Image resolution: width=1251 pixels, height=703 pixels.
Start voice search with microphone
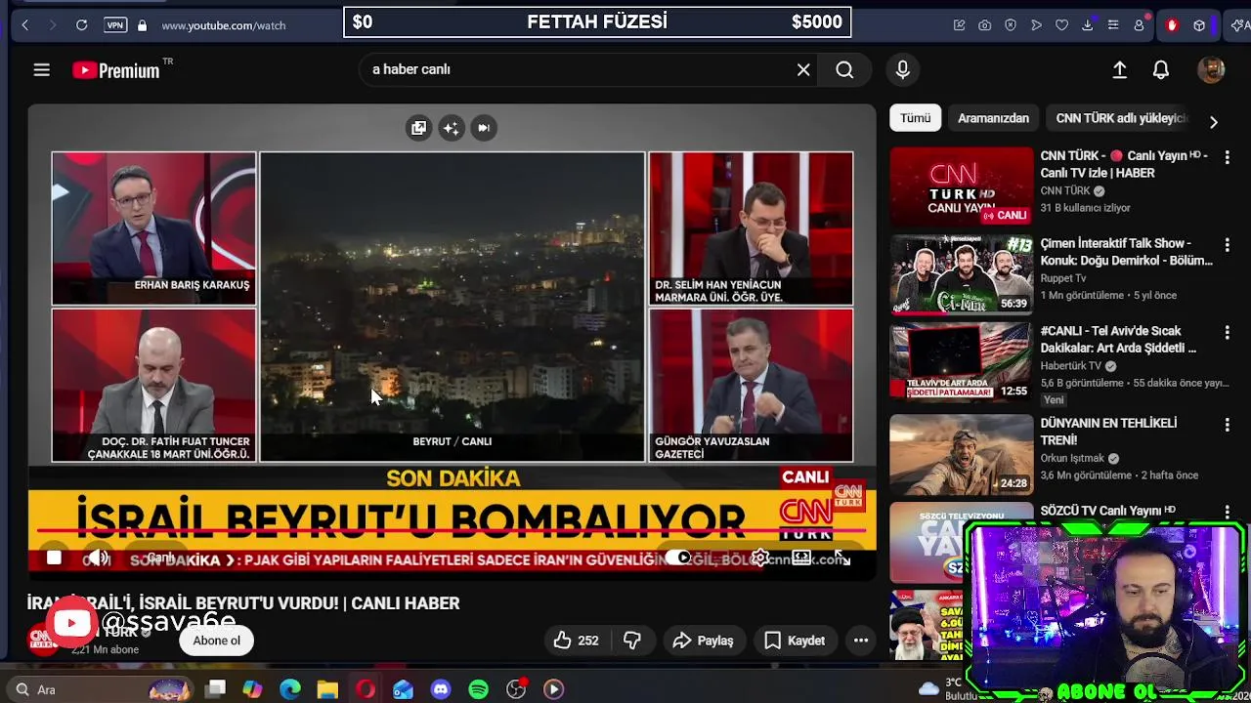pyautogui.click(x=902, y=69)
